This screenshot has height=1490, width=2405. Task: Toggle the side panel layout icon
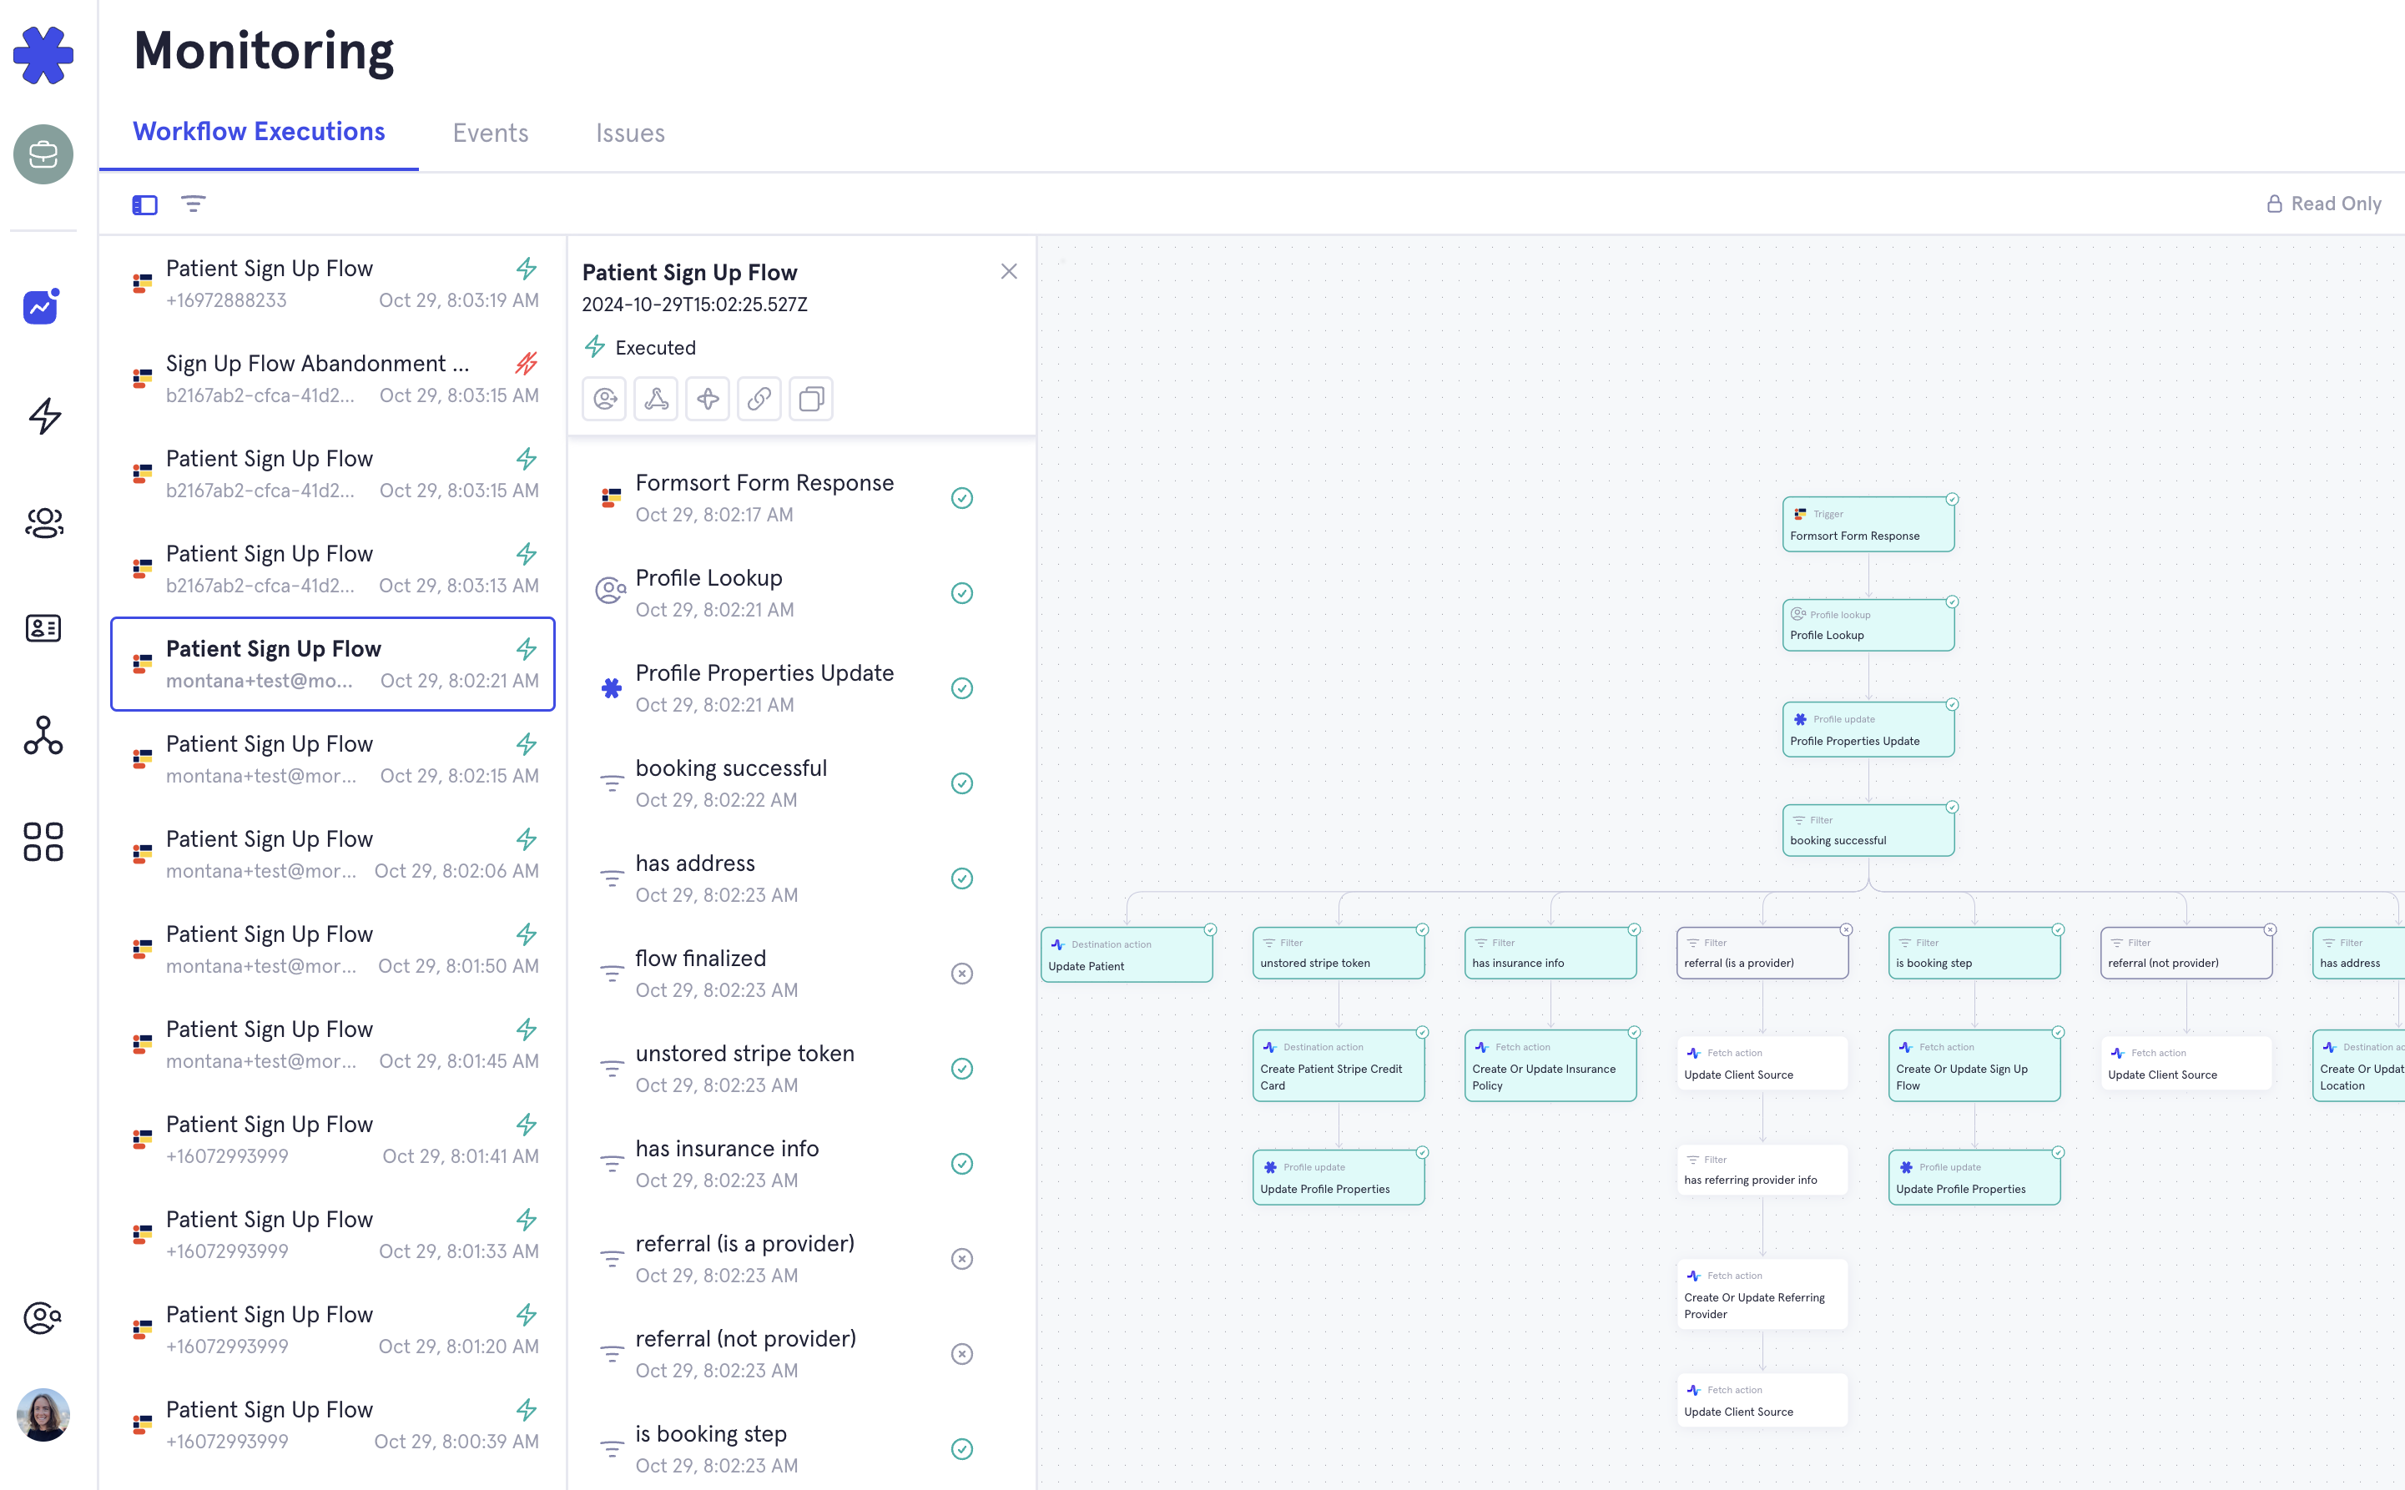[x=145, y=205]
